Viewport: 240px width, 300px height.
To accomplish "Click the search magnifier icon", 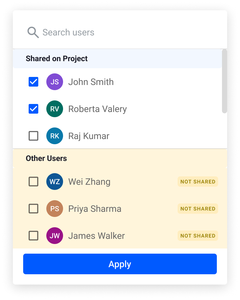I will coord(33,32).
